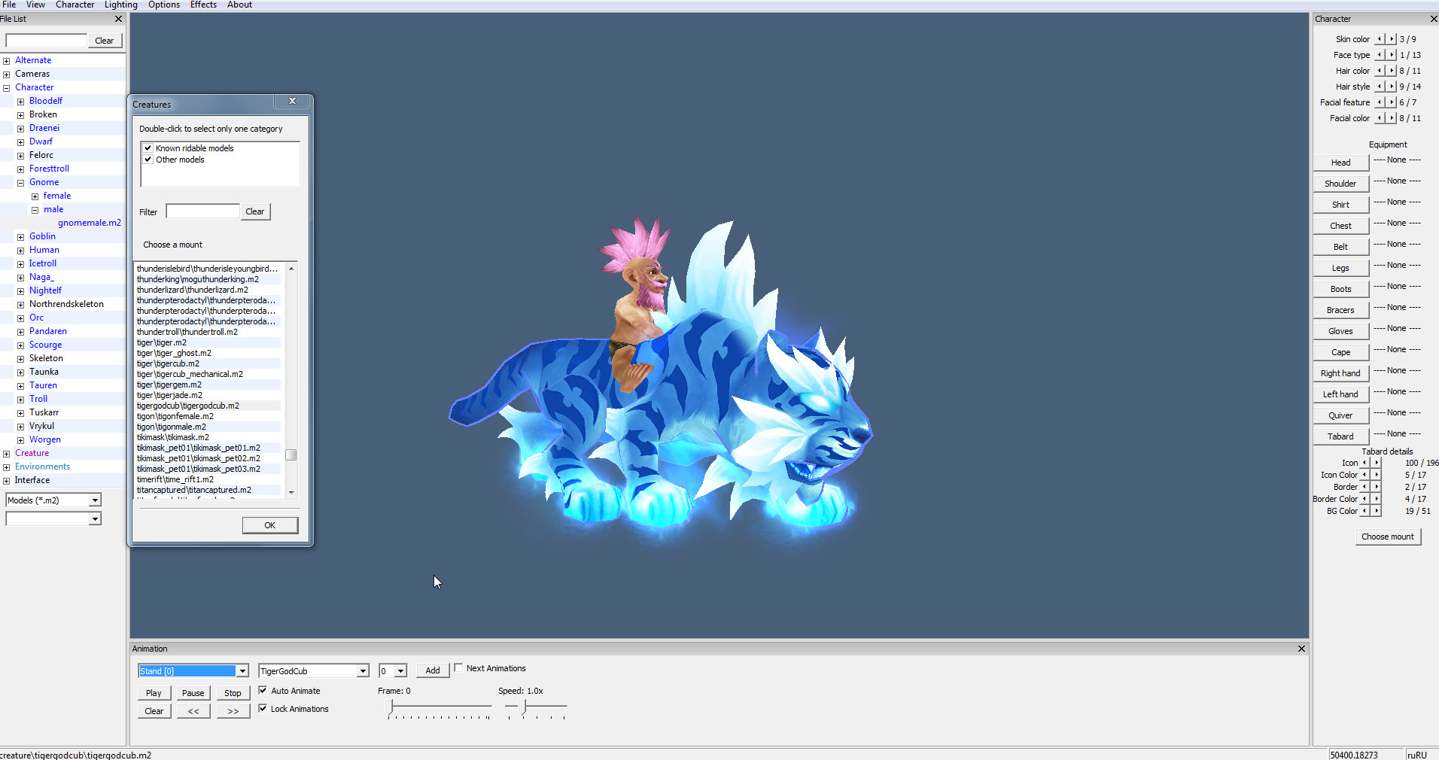The width and height of the screenshot is (1439, 760).
Task: Advance tabard Icon with right arrow
Action: point(1377,463)
